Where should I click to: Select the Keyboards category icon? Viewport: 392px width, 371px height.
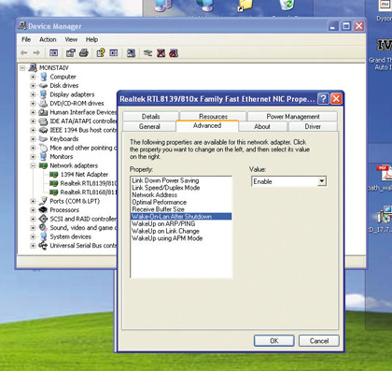(x=43, y=139)
